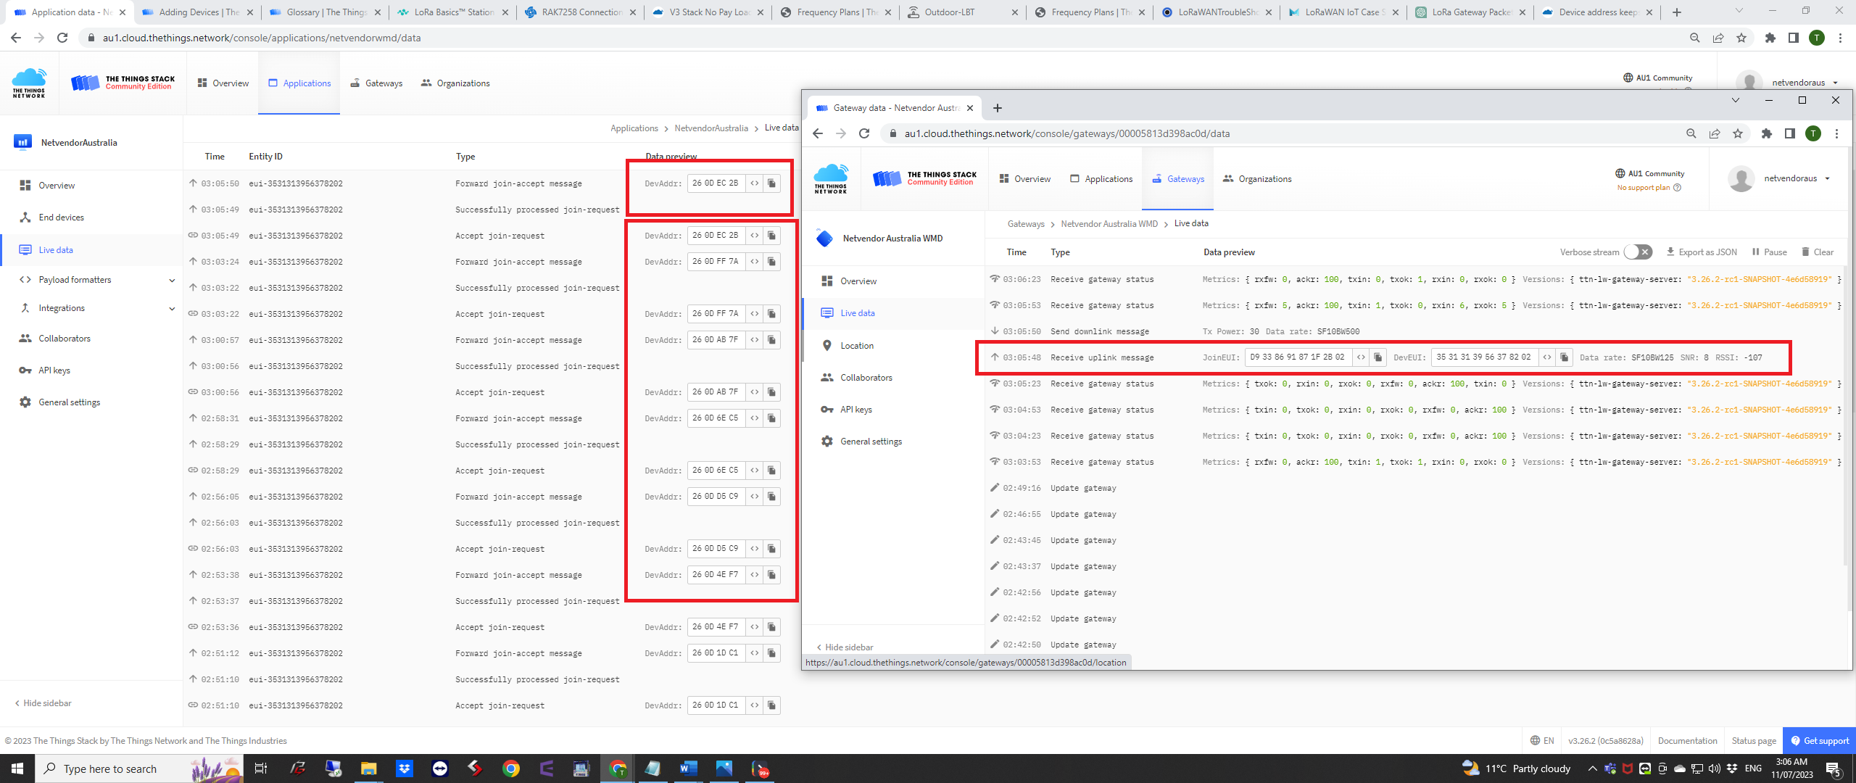Viewport: 1856px width, 783px height.
Task: Toggle the Verbose stream switch
Action: [x=1638, y=252]
